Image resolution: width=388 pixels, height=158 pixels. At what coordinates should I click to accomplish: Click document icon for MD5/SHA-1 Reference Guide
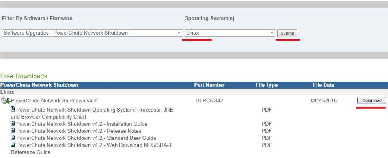coord(13,145)
